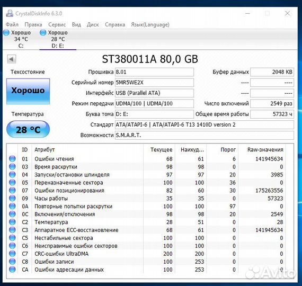Screen dimensions: 302x286
Task: Click the firmware field showing 8.01
Action: [154, 72]
